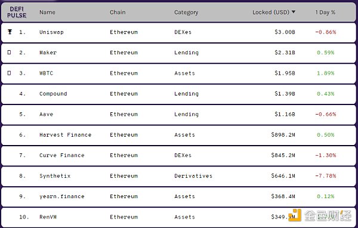Screen dimensions: 358x228
Task: Click Maker's $2.31B locked value
Action: pyautogui.click(x=285, y=53)
